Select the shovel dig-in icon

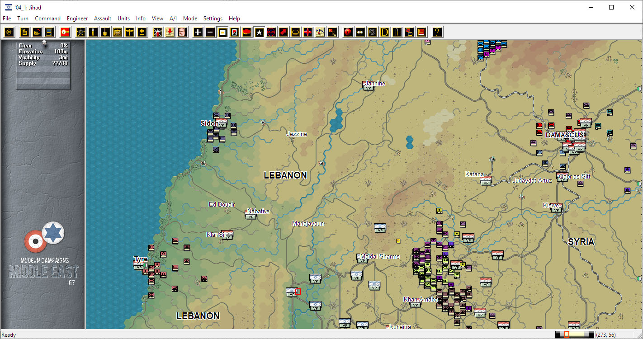tap(105, 32)
